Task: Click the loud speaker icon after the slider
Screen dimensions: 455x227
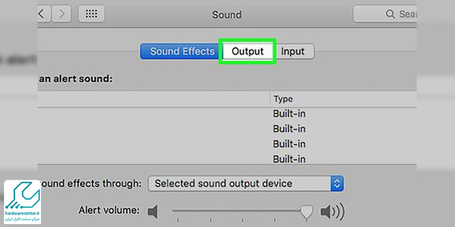Action: pyautogui.click(x=332, y=212)
